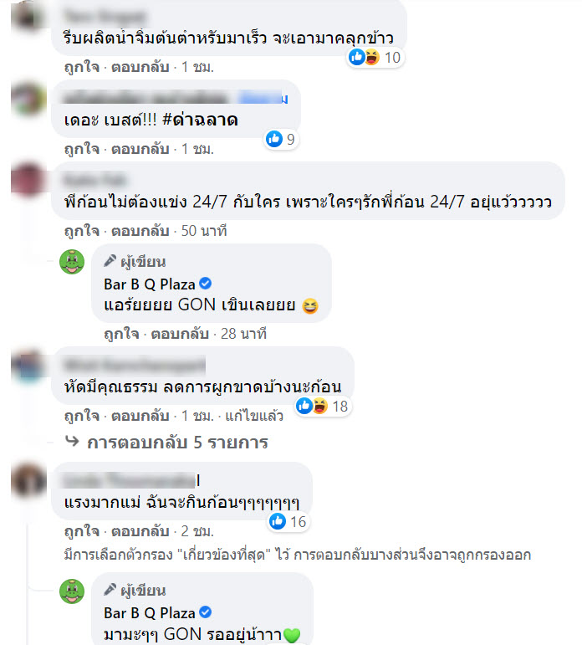Click the pencil author icon in the first Bar B Q Plaza reply
This screenshot has width=582, height=645.
click(x=110, y=260)
